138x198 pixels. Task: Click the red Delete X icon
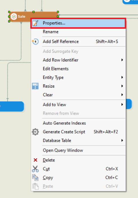tap(36, 160)
